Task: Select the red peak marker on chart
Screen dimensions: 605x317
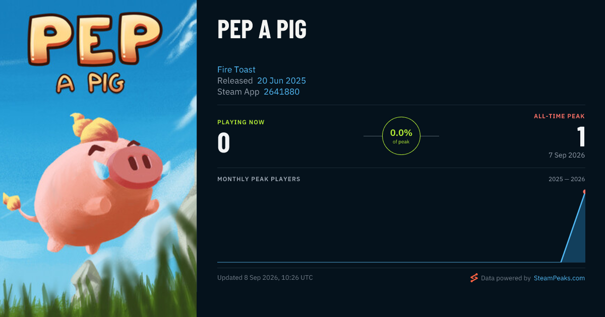Action: [584, 192]
